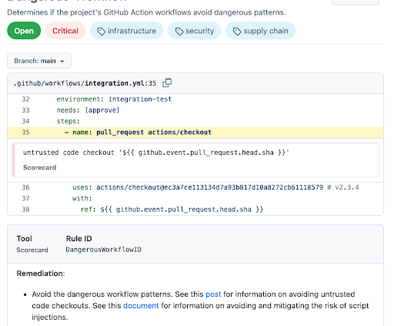Click the Tool heading
Screen dimensions: 394x326
(25, 239)
